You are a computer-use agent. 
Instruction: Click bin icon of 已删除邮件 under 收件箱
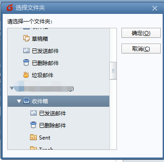(x=33, y=125)
